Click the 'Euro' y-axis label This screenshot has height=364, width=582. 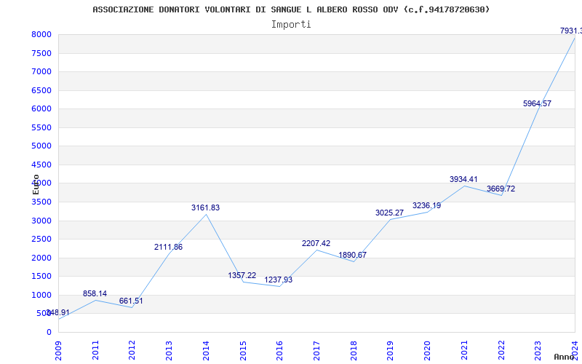coord(36,185)
